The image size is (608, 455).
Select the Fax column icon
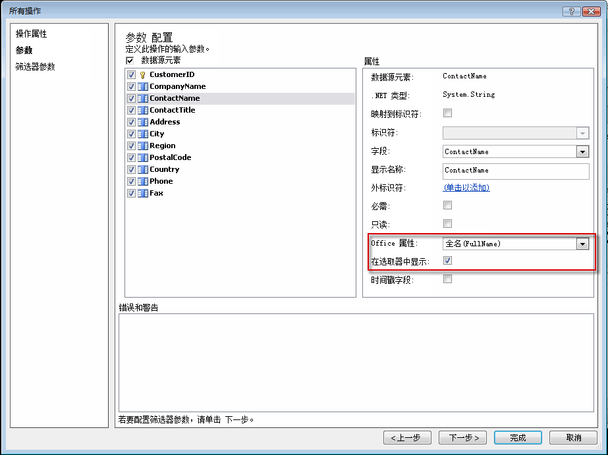pyautogui.click(x=144, y=193)
